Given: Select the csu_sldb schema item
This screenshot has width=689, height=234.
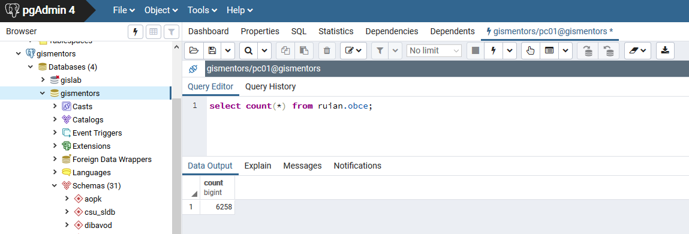Looking at the screenshot, I should pyautogui.click(x=100, y=212).
